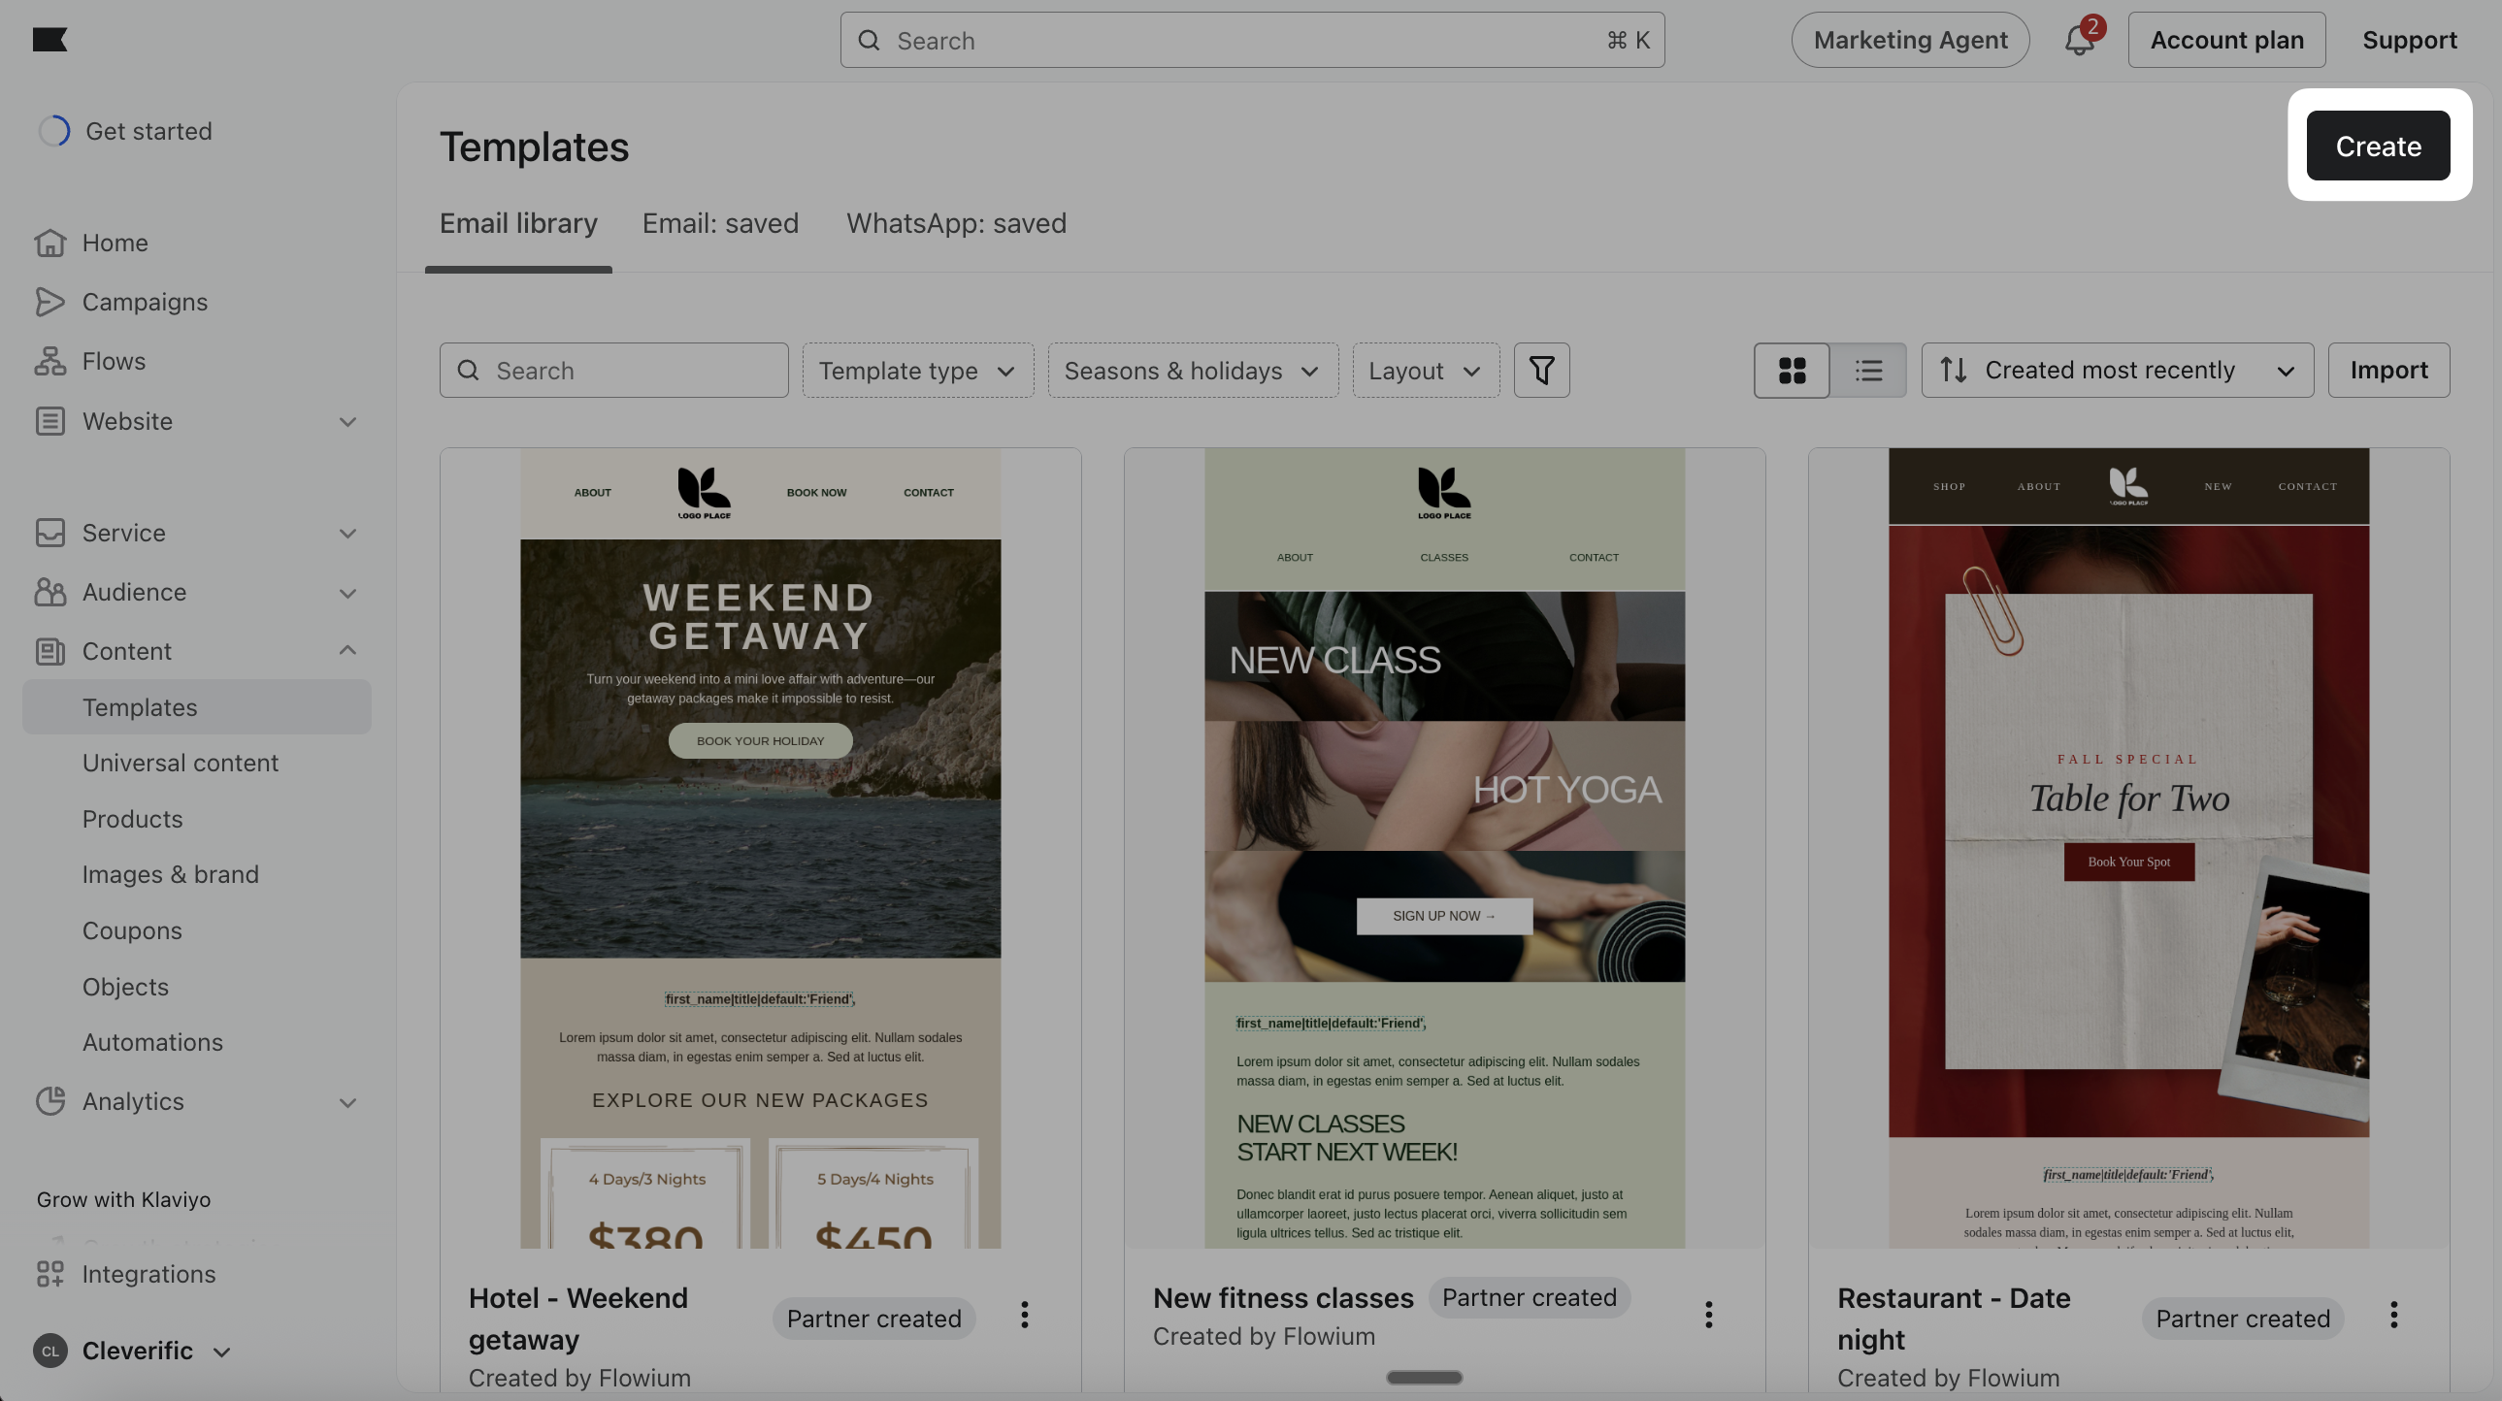The height and width of the screenshot is (1401, 2502).
Task: Collapse the Content sidebar section
Action: [347, 650]
